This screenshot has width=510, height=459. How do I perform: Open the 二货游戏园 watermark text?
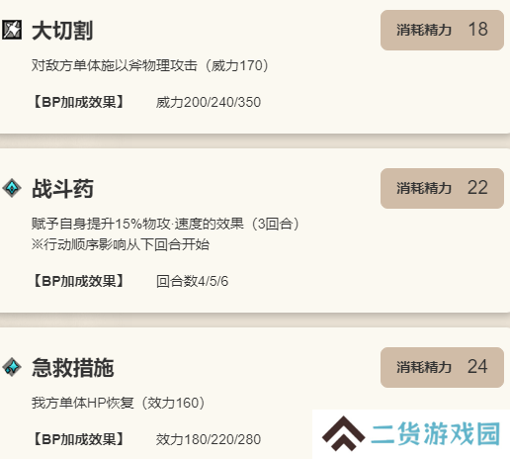436,433
